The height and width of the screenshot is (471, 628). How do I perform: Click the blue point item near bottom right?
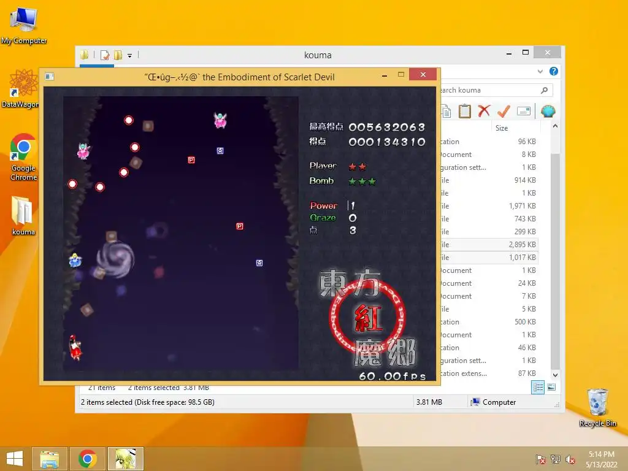[x=259, y=263]
